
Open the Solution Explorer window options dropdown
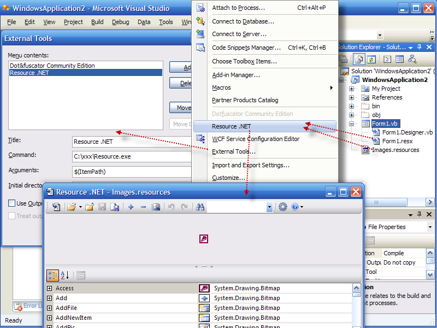pyautogui.click(x=410, y=48)
